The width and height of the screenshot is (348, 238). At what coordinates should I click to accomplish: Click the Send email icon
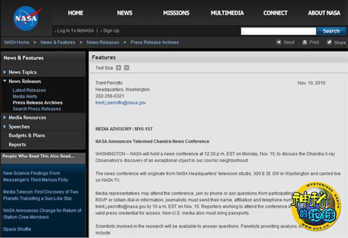278,42
